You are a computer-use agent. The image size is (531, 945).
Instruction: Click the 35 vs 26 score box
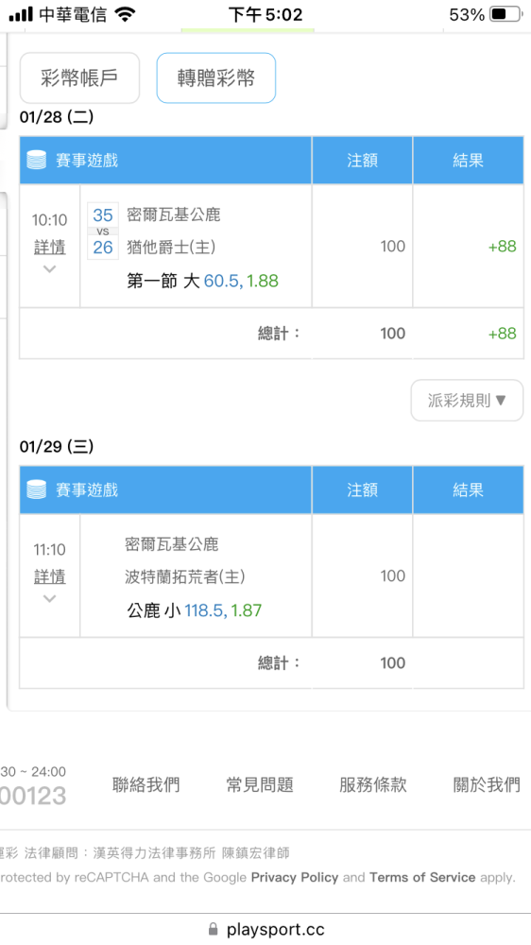103,232
